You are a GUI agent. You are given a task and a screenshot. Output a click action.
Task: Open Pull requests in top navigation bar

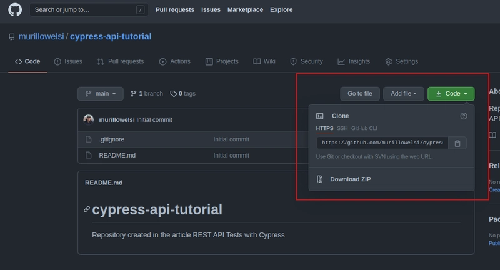pos(175,9)
